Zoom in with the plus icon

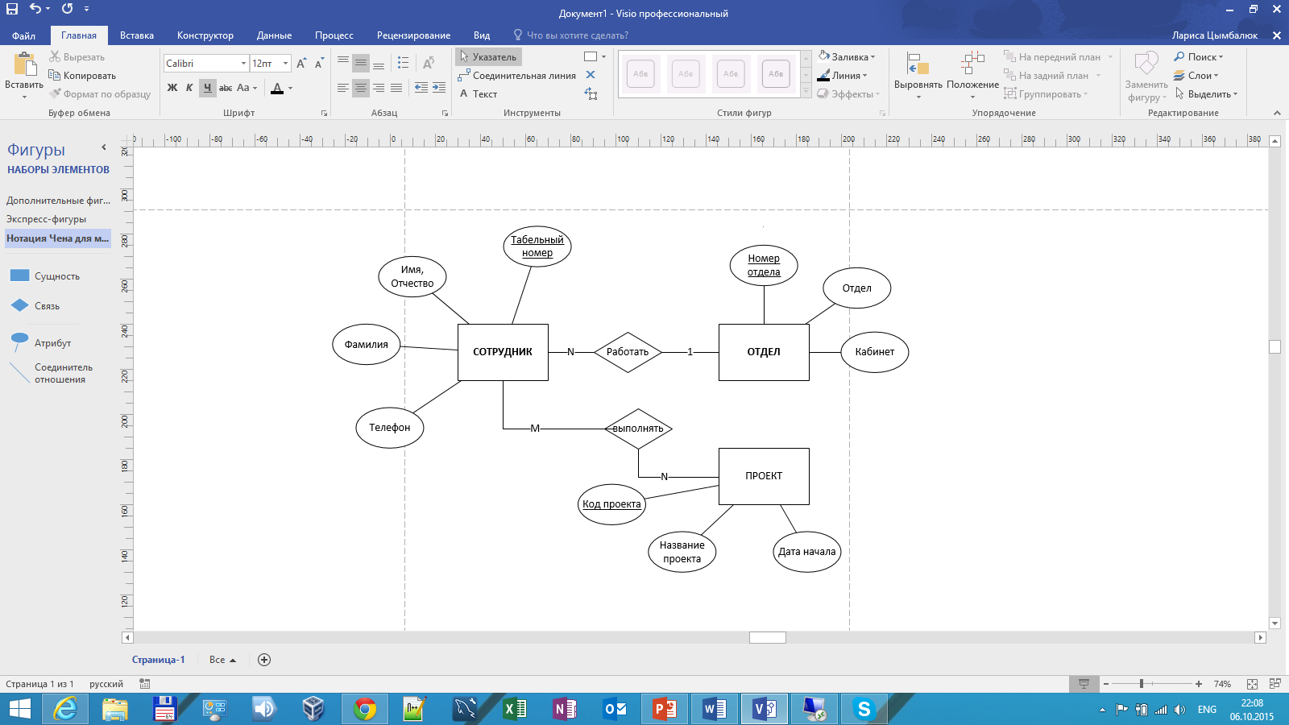point(1199,684)
